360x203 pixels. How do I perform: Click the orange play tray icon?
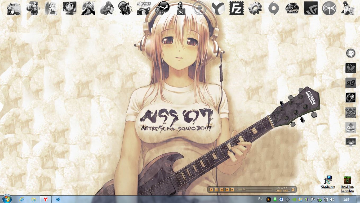pos(269,200)
